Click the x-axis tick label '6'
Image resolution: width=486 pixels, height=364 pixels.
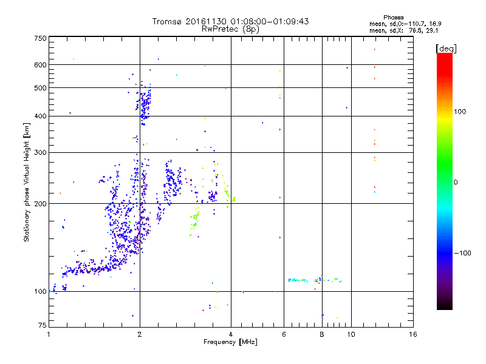tap(284, 334)
